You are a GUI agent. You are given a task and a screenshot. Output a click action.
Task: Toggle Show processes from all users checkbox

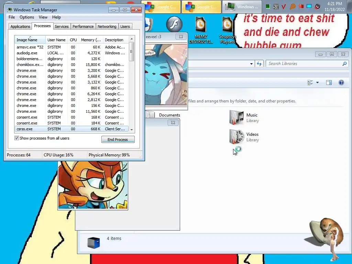16,138
